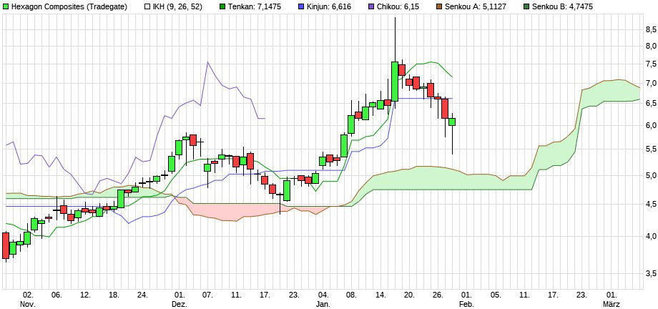Click the 5,0 price axis label
Image resolution: width=658 pixels, height=309 pixels.
tap(652, 175)
